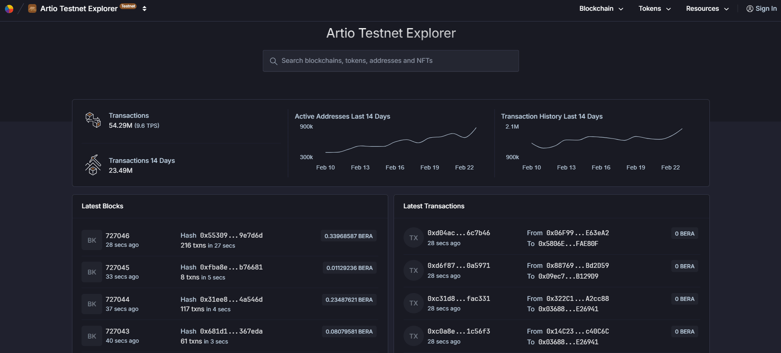Open the network switcher up-down arrows
The height and width of the screenshot is (353, 781).
144,9
